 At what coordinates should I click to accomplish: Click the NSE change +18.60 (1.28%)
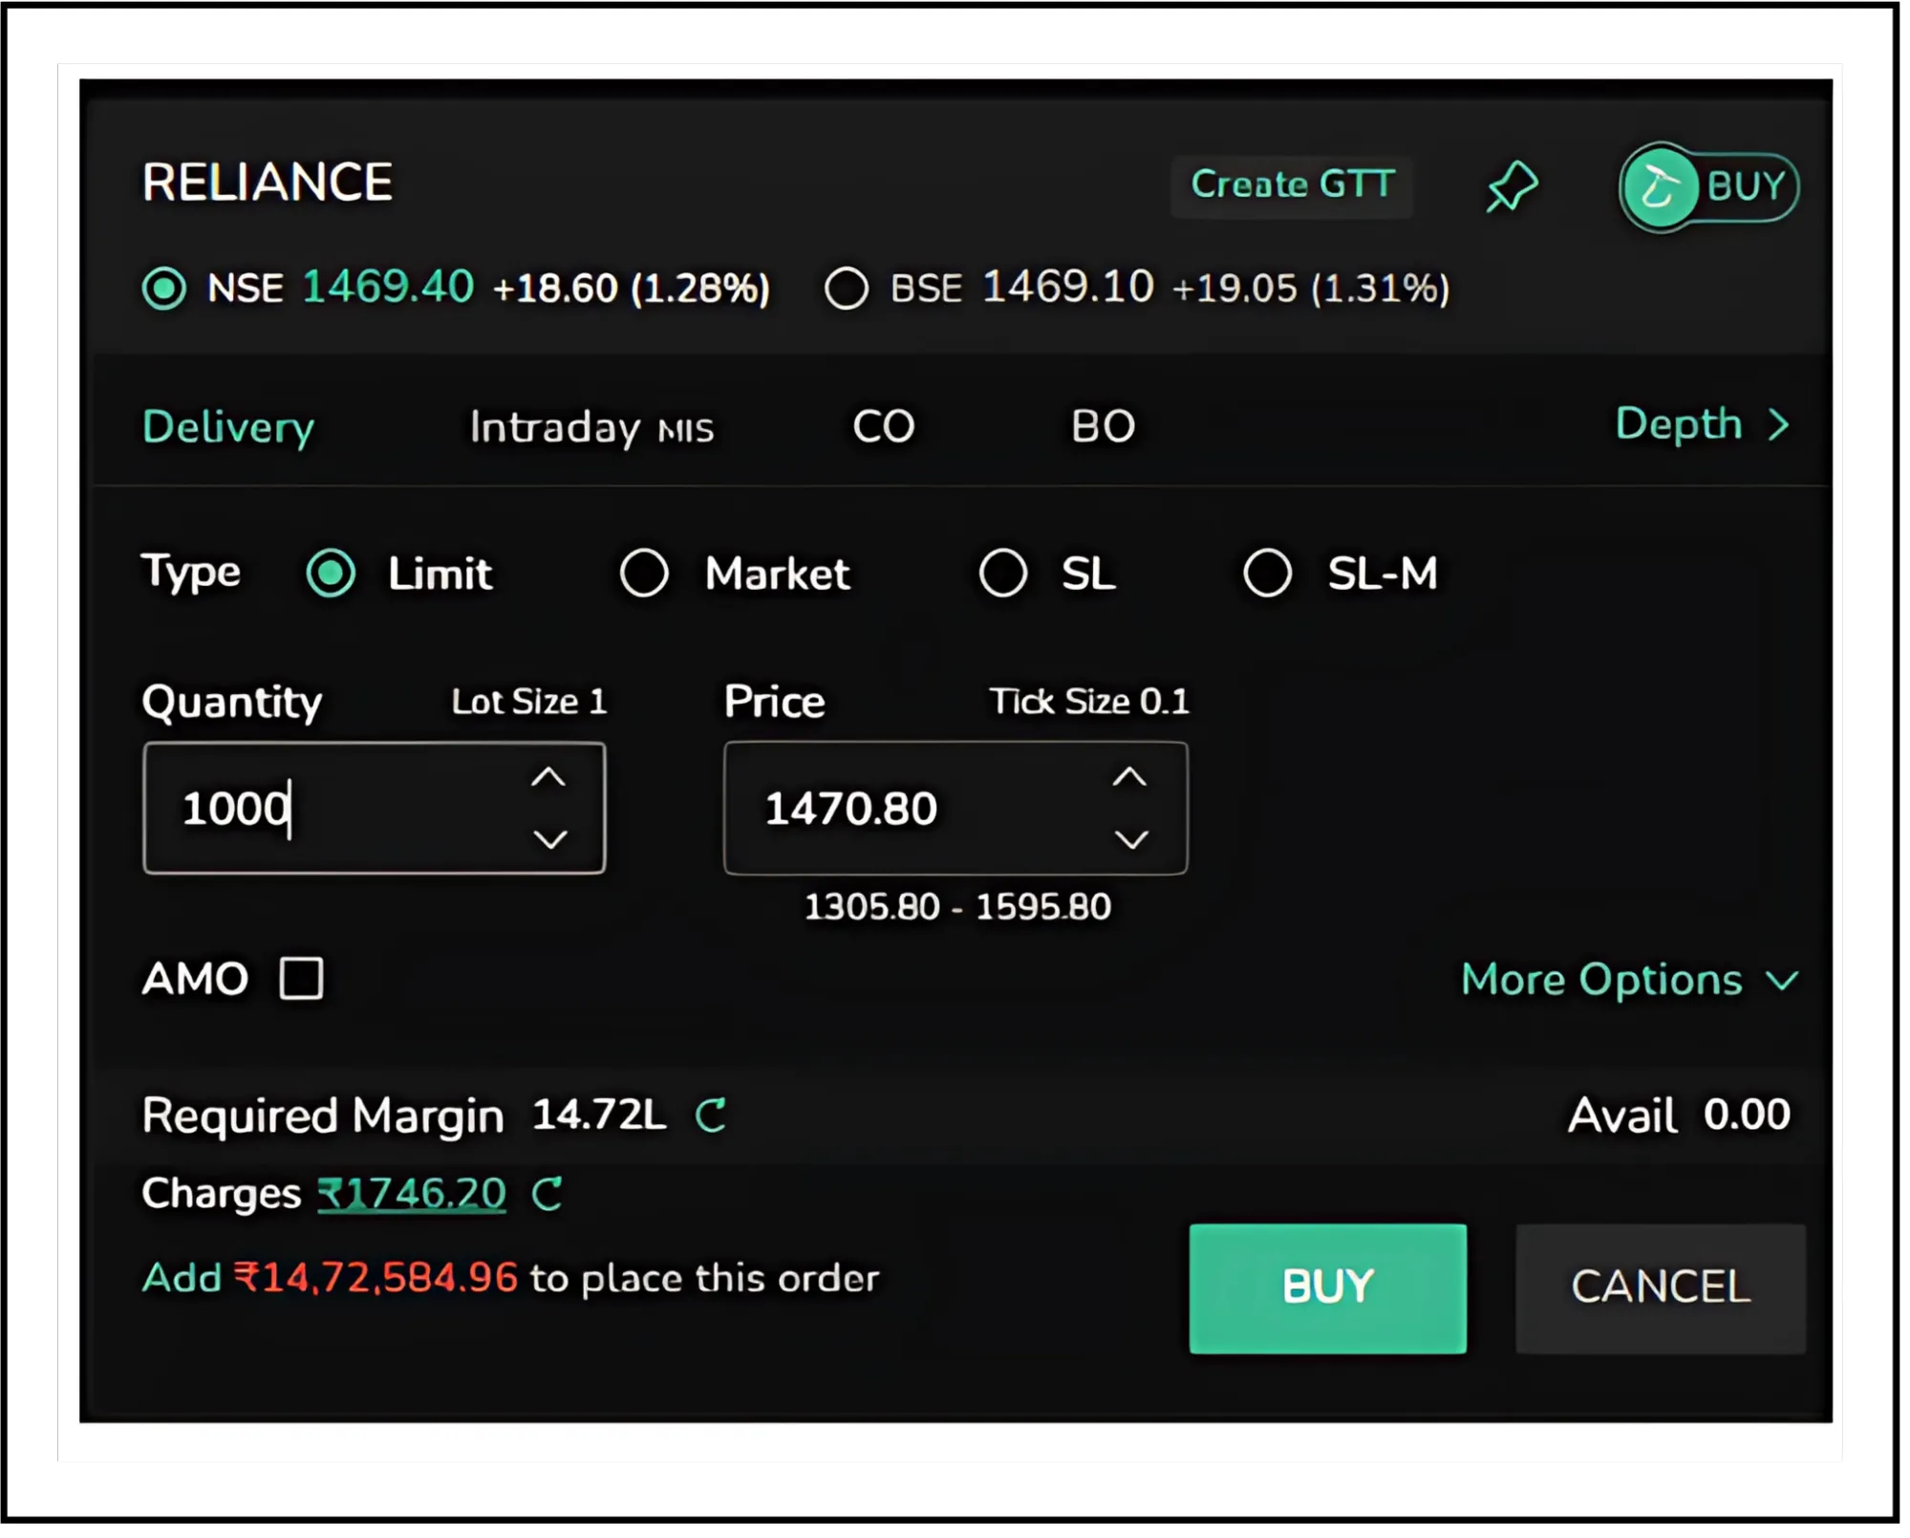632,289
